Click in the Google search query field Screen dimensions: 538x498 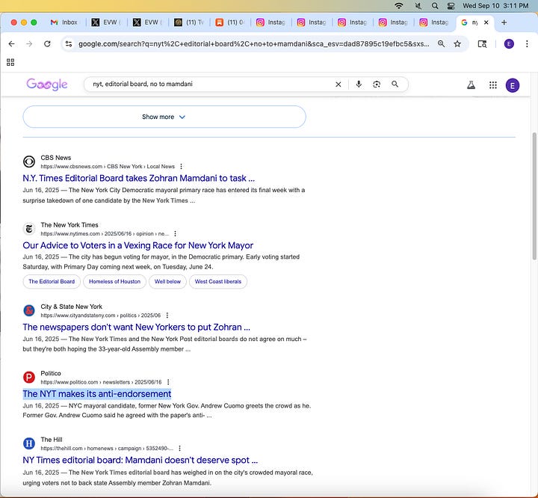pos(209,84)
